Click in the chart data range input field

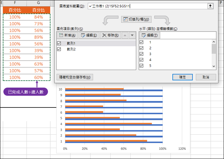coord(148,6)
